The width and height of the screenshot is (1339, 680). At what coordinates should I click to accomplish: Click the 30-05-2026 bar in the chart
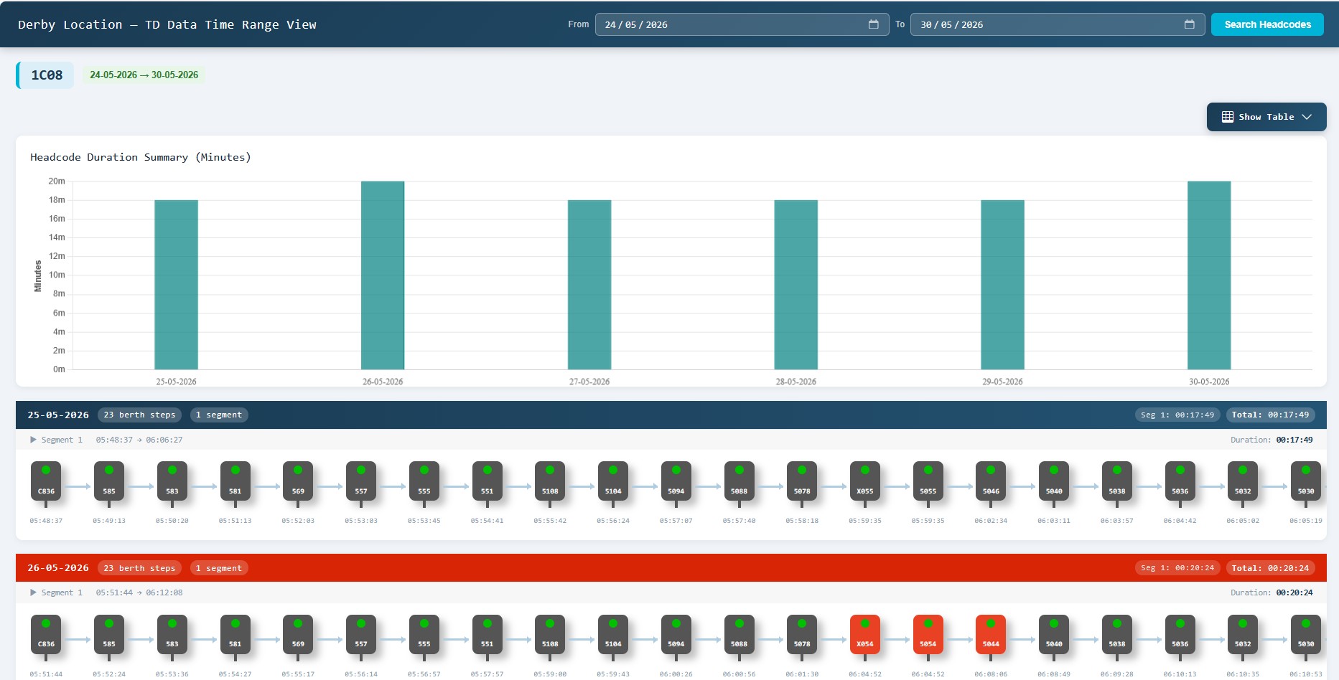1209,275
